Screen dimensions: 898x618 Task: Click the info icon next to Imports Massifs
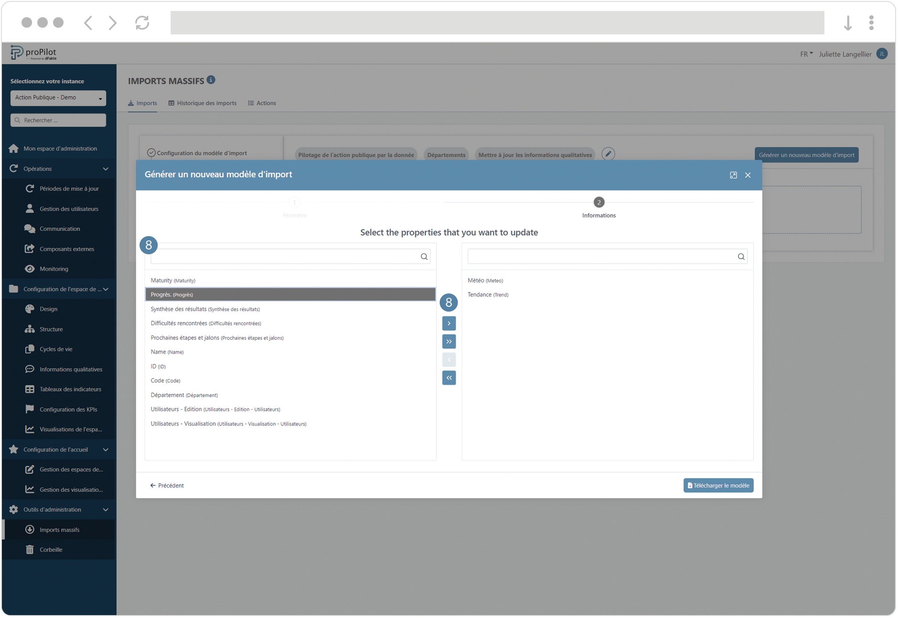[x=211, y=80]
